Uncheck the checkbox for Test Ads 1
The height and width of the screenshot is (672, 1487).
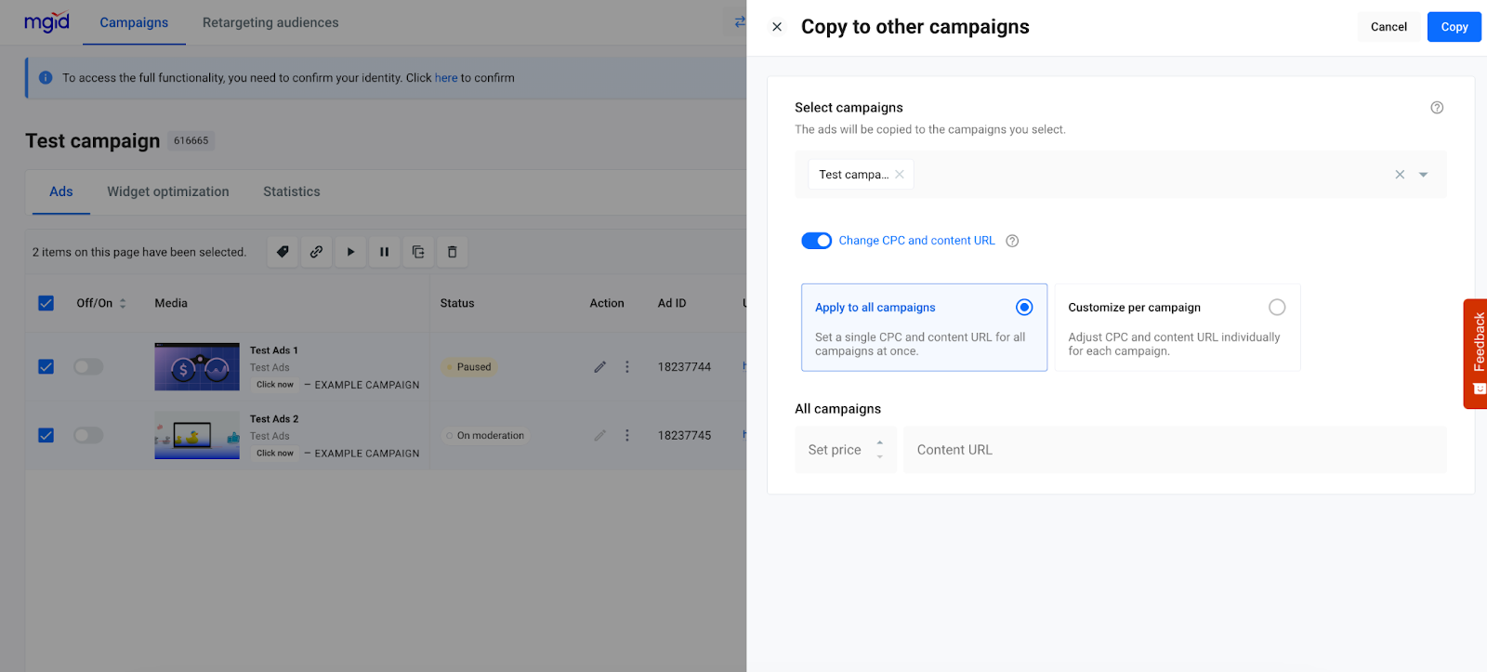click(46, 367)
